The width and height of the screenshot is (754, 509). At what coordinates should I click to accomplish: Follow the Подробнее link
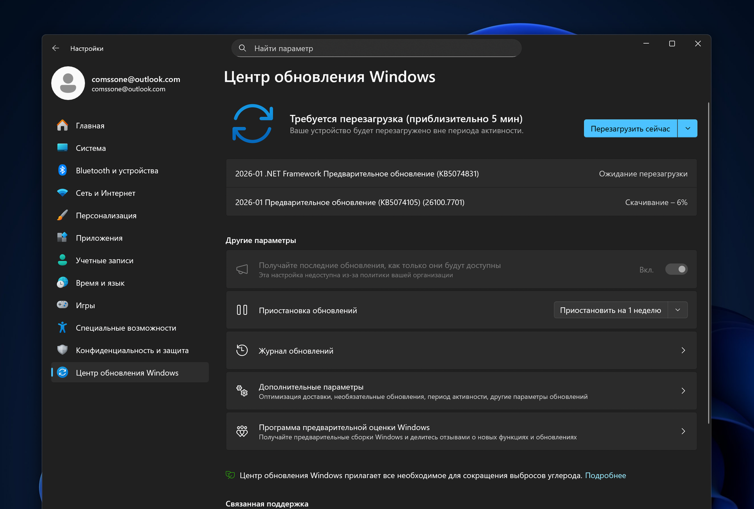(605, 475)
